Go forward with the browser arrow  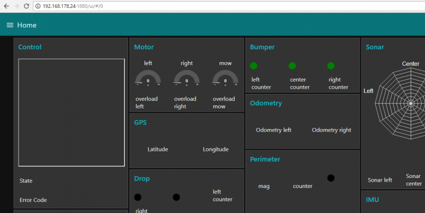16,6
